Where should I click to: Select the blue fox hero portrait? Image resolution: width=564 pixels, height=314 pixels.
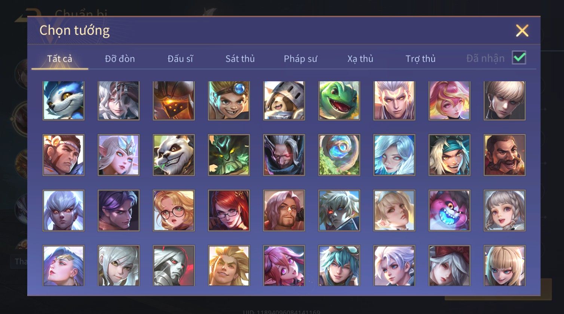coord(64,101)
